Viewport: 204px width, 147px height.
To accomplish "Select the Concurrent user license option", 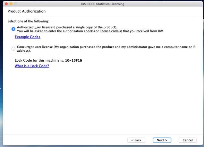I will (x=13, y=49).
